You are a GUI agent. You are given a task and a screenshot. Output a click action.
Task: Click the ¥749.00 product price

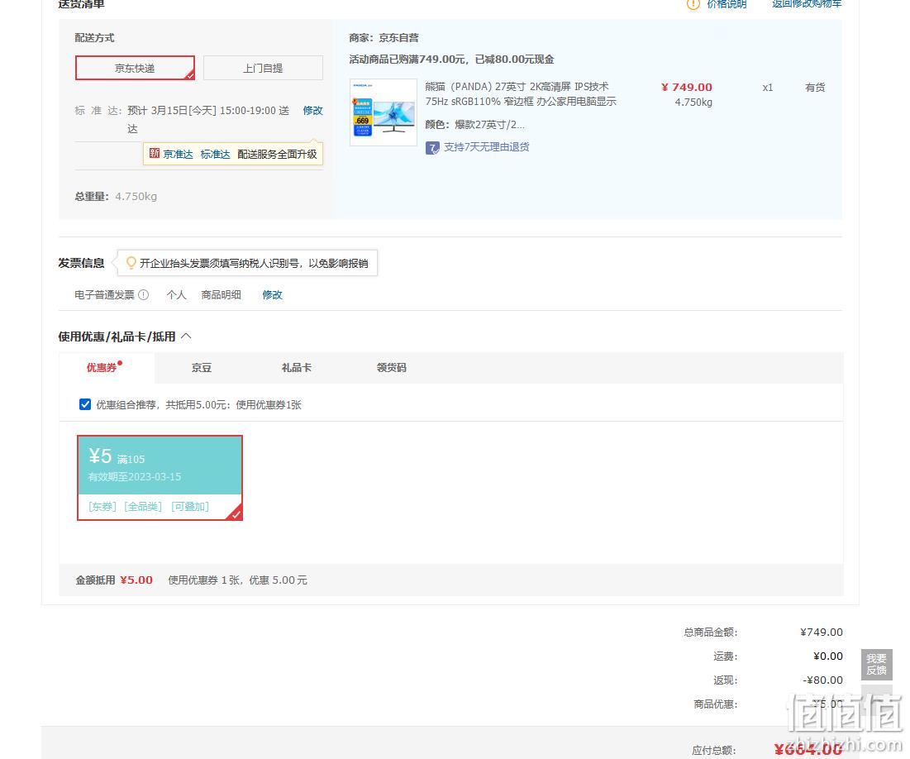click(687, 87)
